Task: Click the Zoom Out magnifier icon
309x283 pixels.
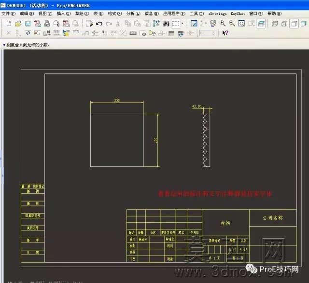Action: point(232,24)
